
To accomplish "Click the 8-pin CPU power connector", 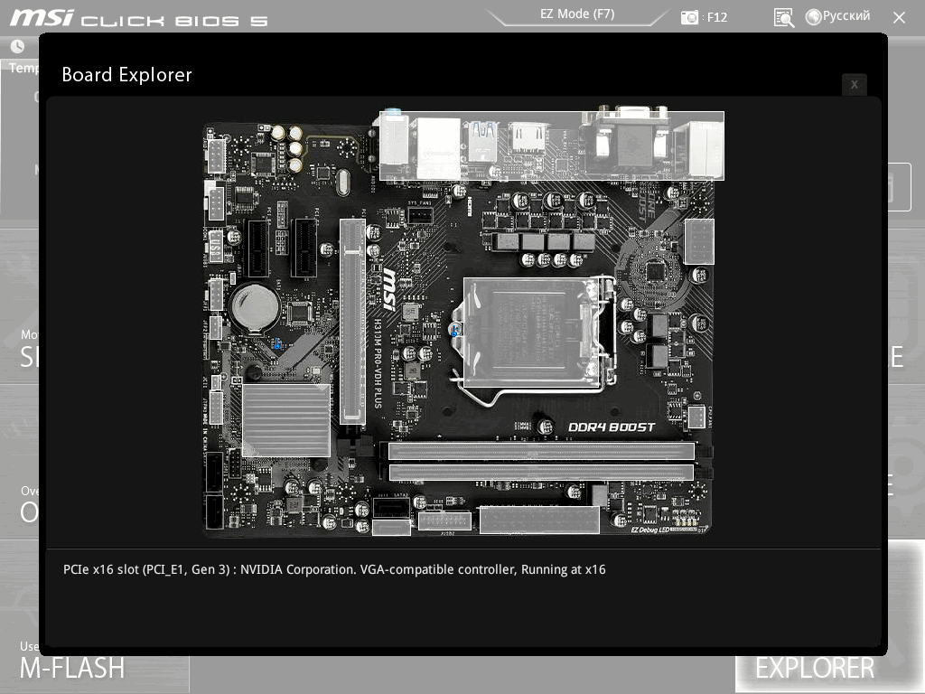I will tap(699, 241).
